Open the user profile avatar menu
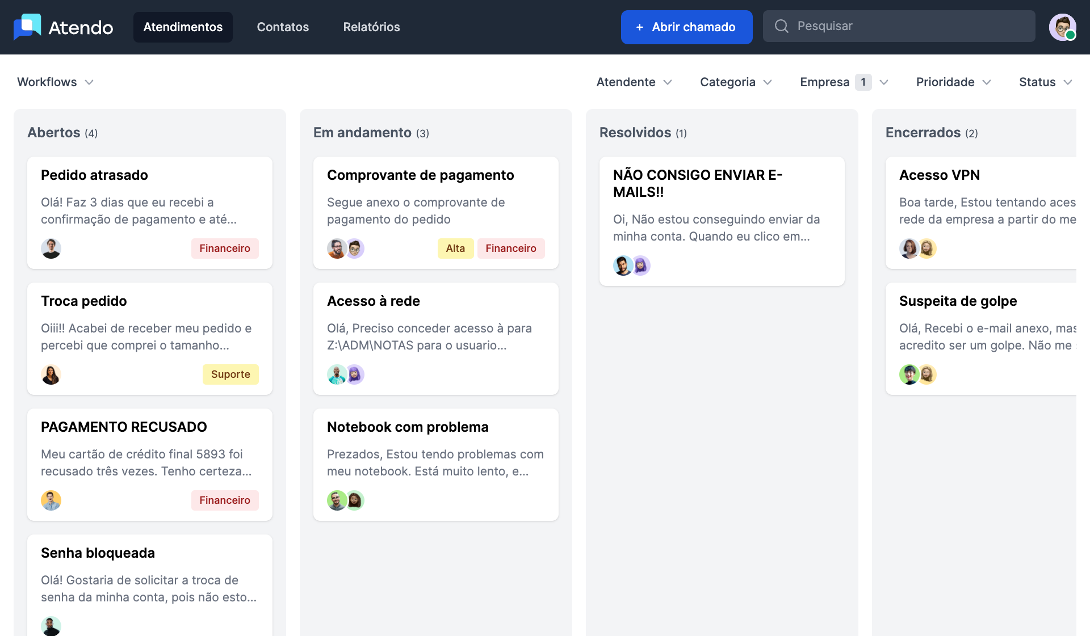1090x636 pixels. point(1062,27)
